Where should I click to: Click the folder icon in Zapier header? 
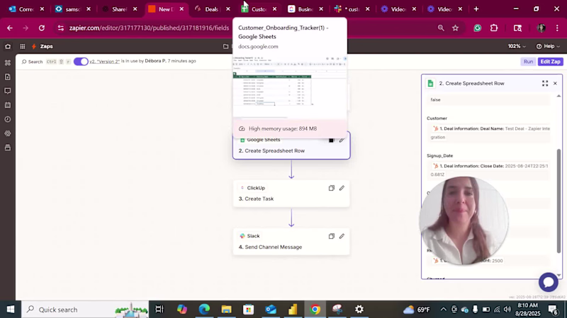225,47
